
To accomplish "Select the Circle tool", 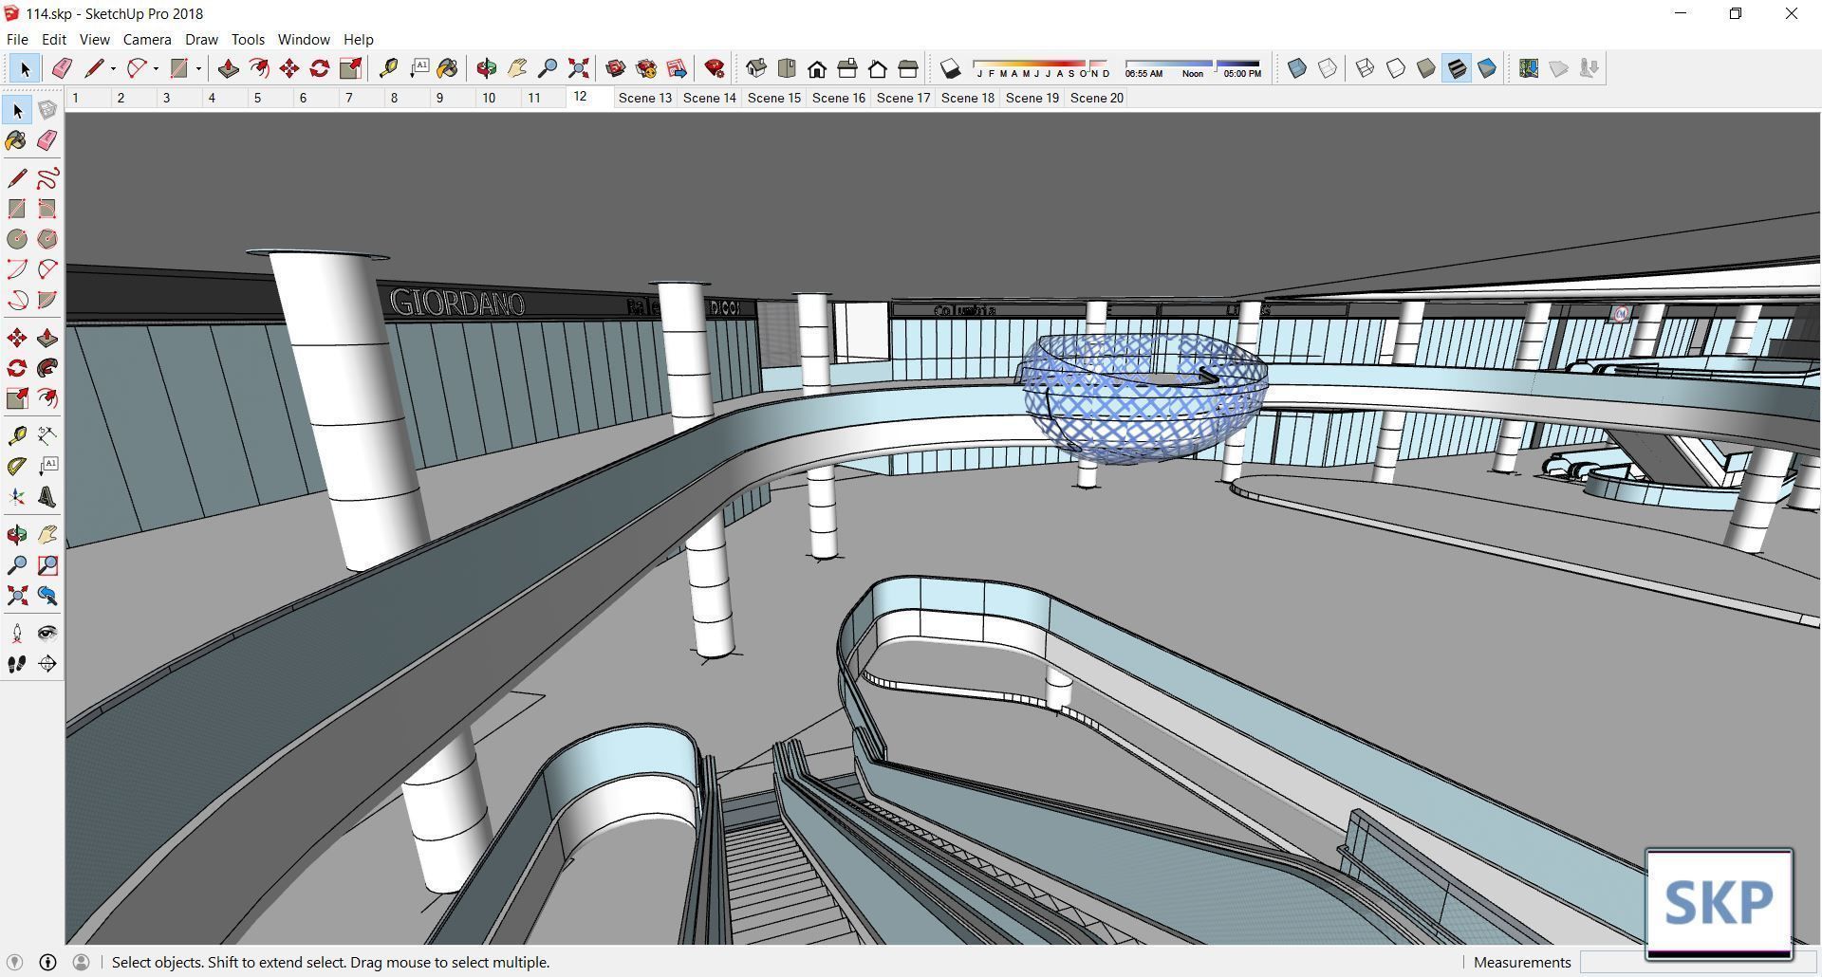I will tap(17, 239).
